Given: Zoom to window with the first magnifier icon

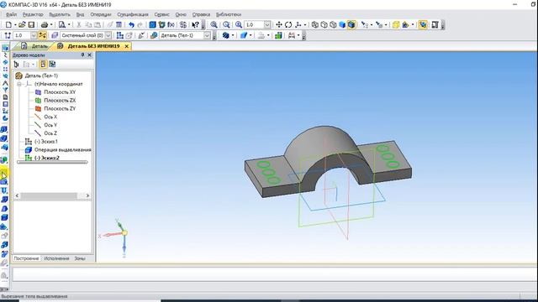Looking at the screenshot, I should click(214, 24).
